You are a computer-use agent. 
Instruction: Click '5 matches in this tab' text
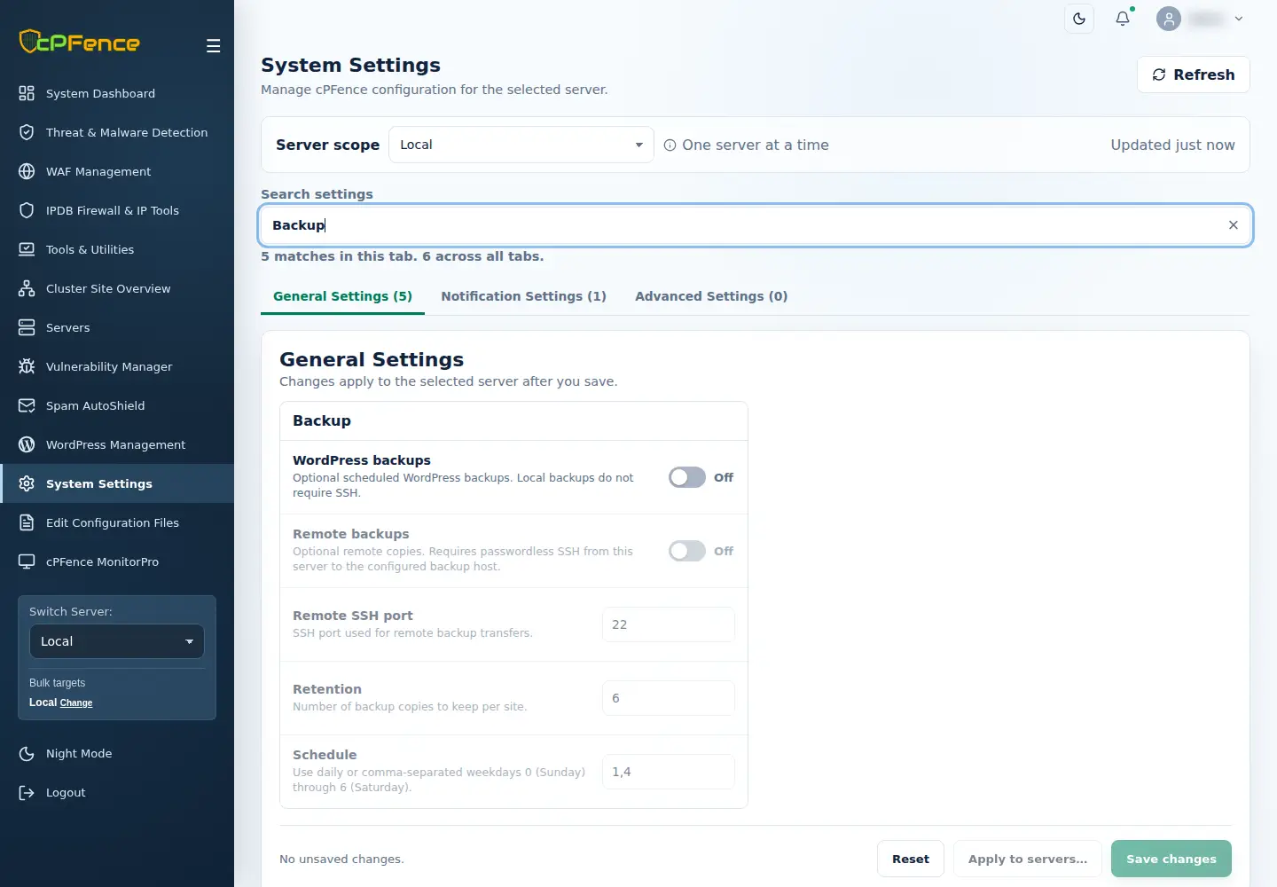click(337, 256)
